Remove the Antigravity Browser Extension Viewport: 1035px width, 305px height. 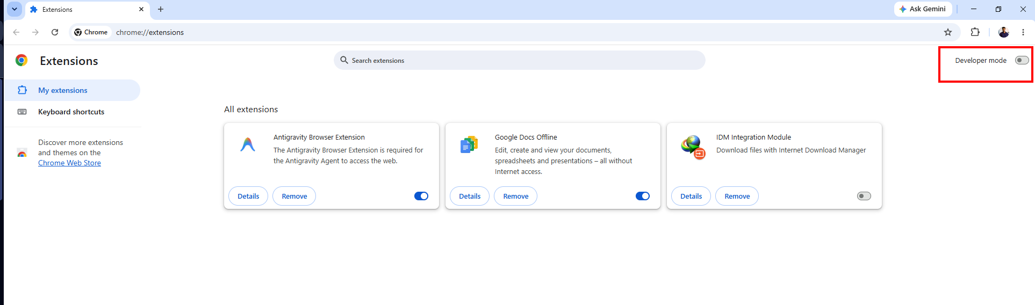(294, 196)
